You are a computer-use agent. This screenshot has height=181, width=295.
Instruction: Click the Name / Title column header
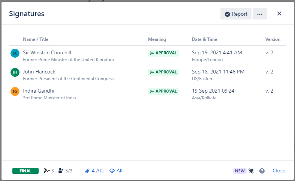pos(36,39)
